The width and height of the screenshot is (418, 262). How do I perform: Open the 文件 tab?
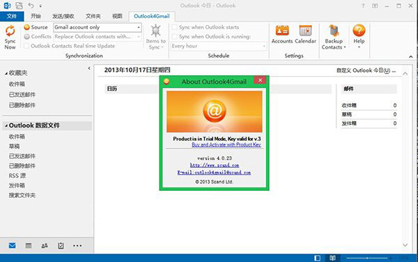pos(12,16)
